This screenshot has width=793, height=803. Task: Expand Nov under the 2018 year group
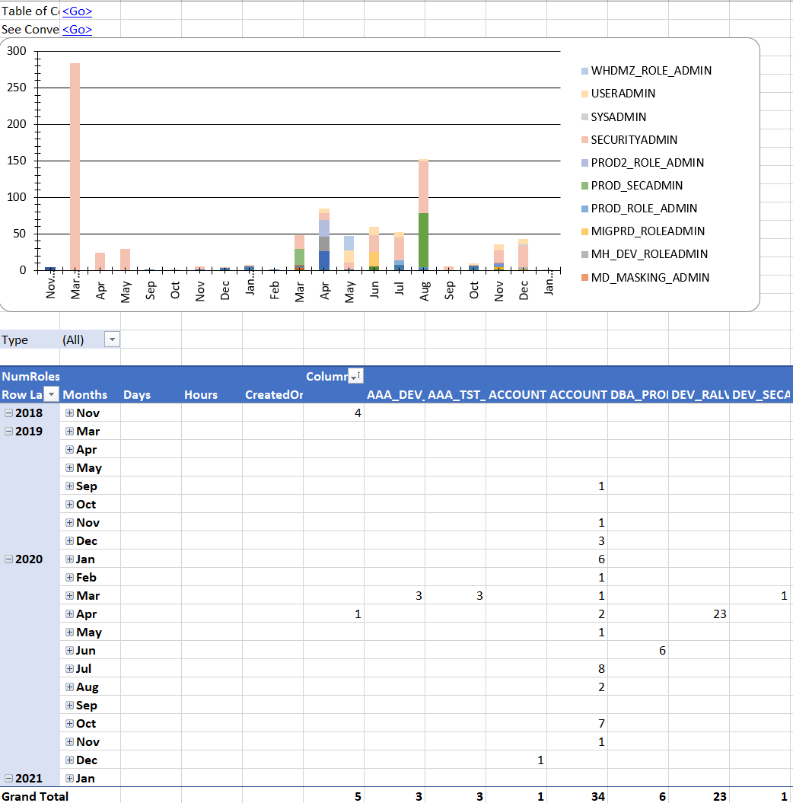(x=69, y=413)
